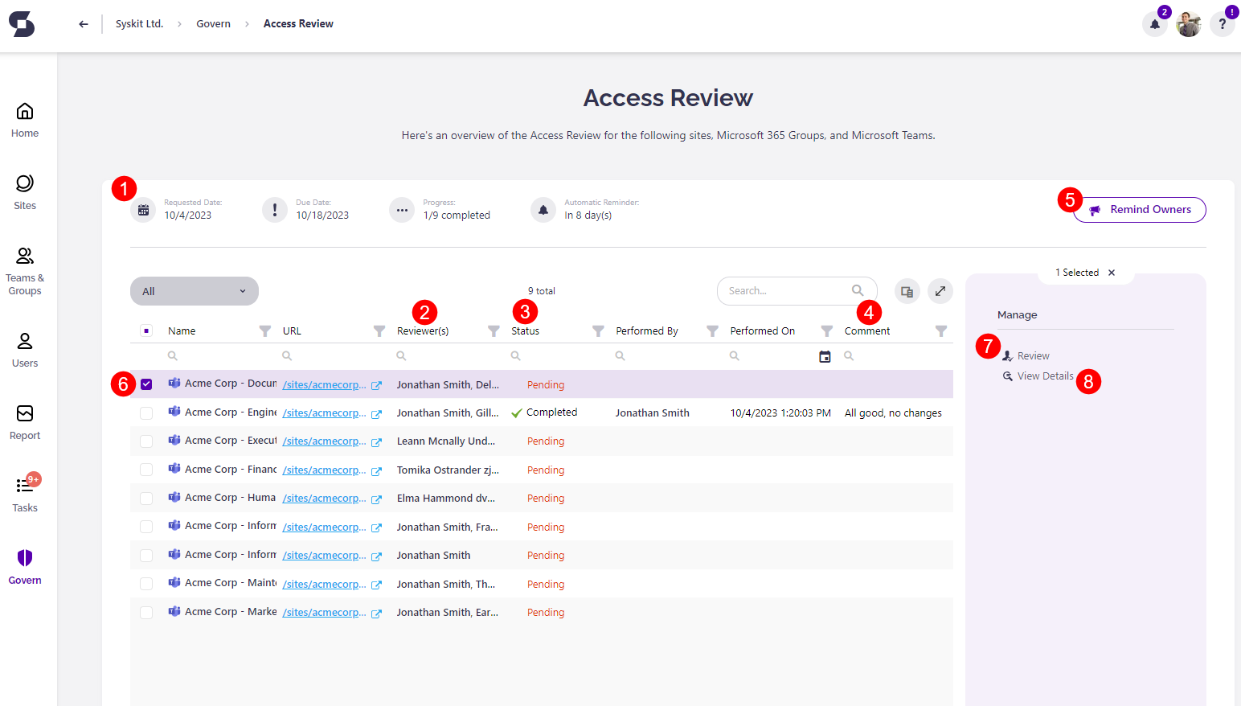
Task: Select Syskit Ltd. in the breadcrumb
Action: pos(139,23)
